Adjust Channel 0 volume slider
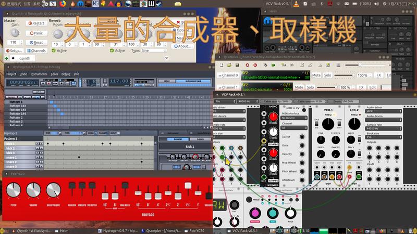417x234 pixels. click(345, 75)
